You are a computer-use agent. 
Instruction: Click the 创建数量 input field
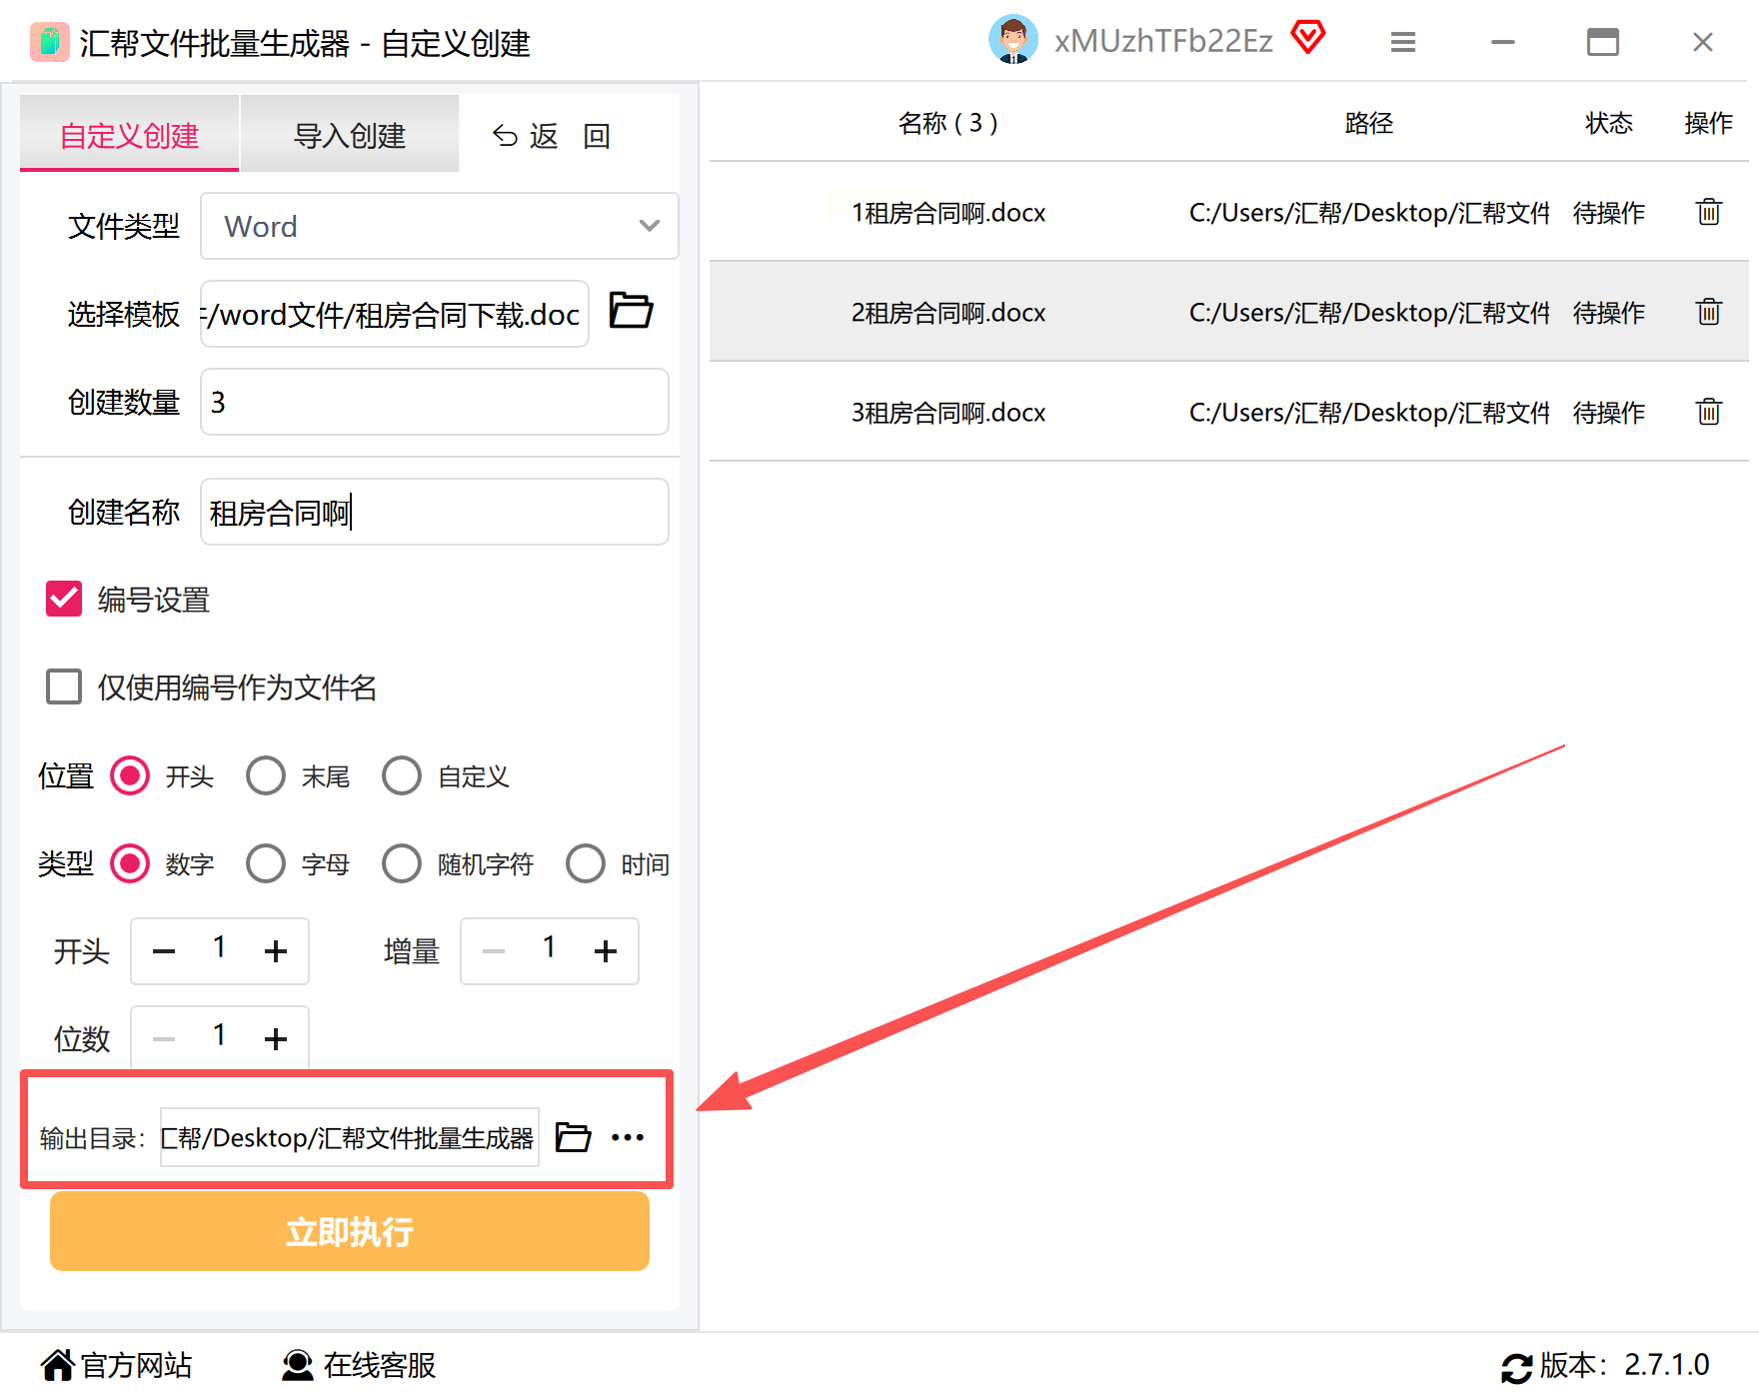435,402
